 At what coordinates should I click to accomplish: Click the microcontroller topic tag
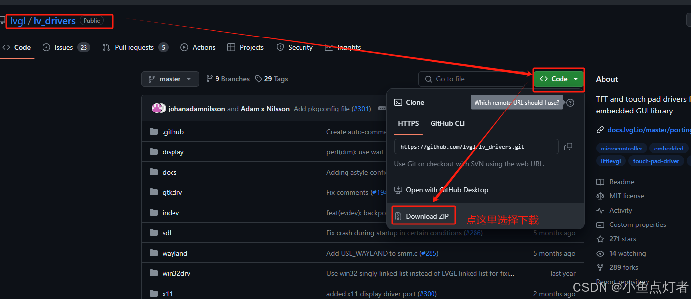click(621, 148)
